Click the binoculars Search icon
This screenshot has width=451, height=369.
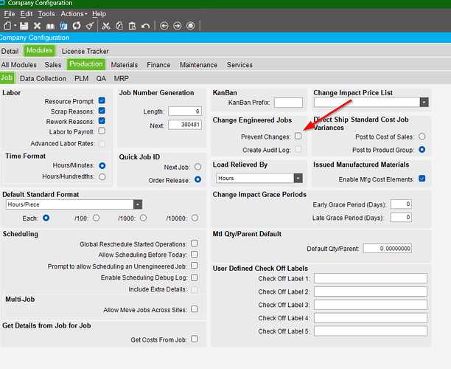point(50,27)
